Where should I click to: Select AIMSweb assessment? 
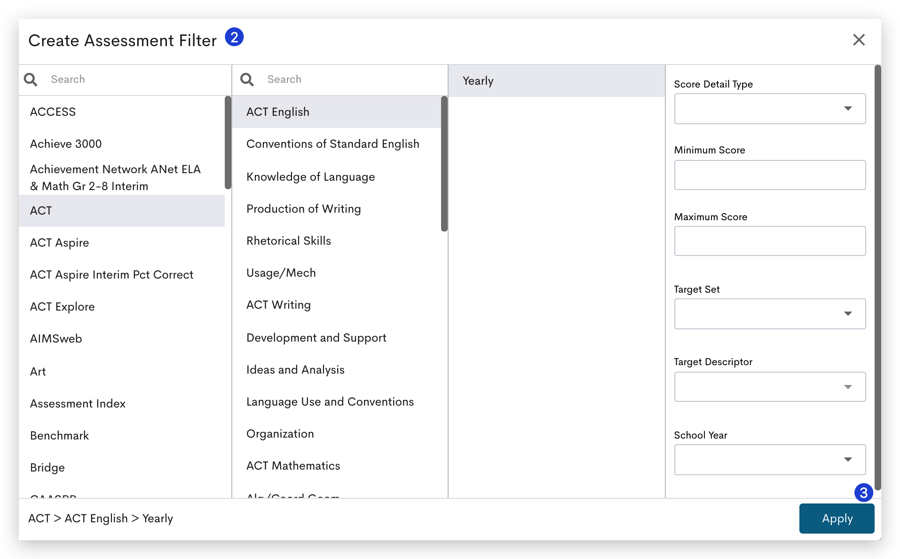122,339
